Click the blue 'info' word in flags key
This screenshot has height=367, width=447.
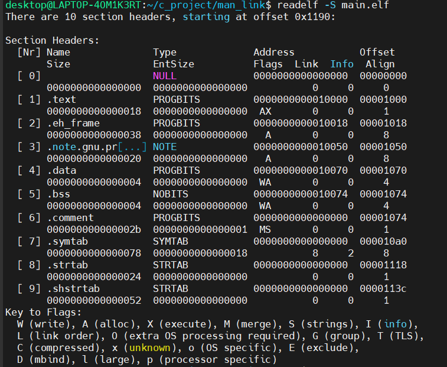[395, 324]
